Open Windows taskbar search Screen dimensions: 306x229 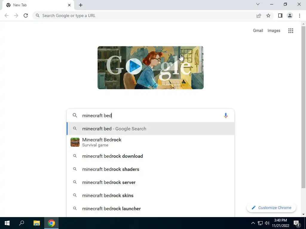(22, 223)
